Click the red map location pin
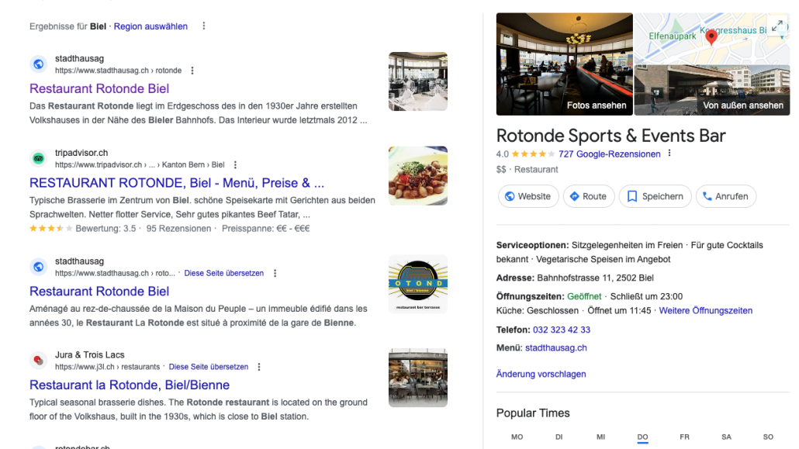Image resolution: width=799 pixels, height=449 pixels. (x=711, y=37)
